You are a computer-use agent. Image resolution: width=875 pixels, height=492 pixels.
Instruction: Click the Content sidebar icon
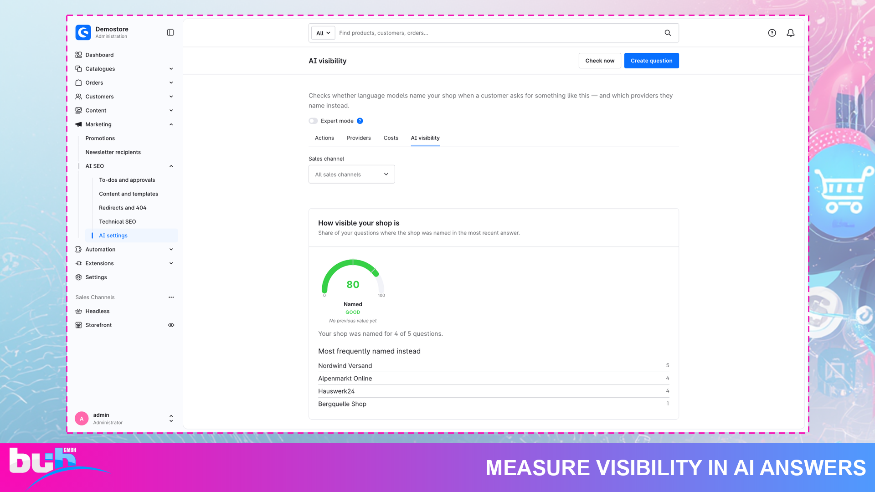pyautogui.click(x=78, y=110)
